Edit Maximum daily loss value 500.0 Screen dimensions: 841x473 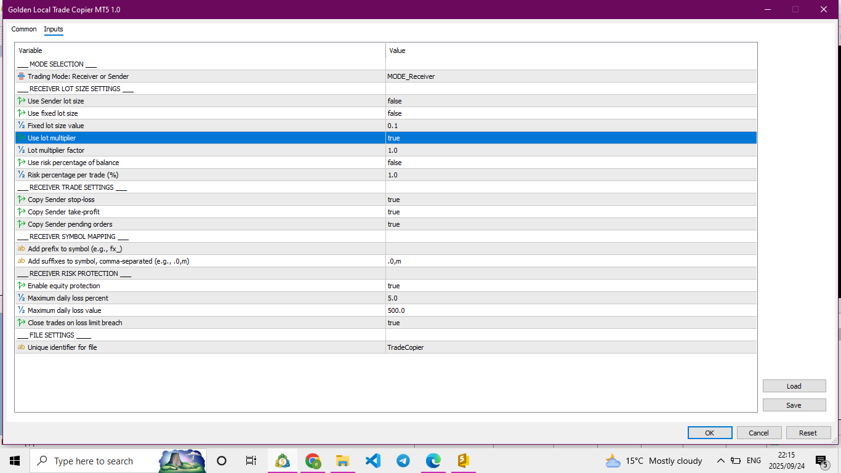pos(571,310)
